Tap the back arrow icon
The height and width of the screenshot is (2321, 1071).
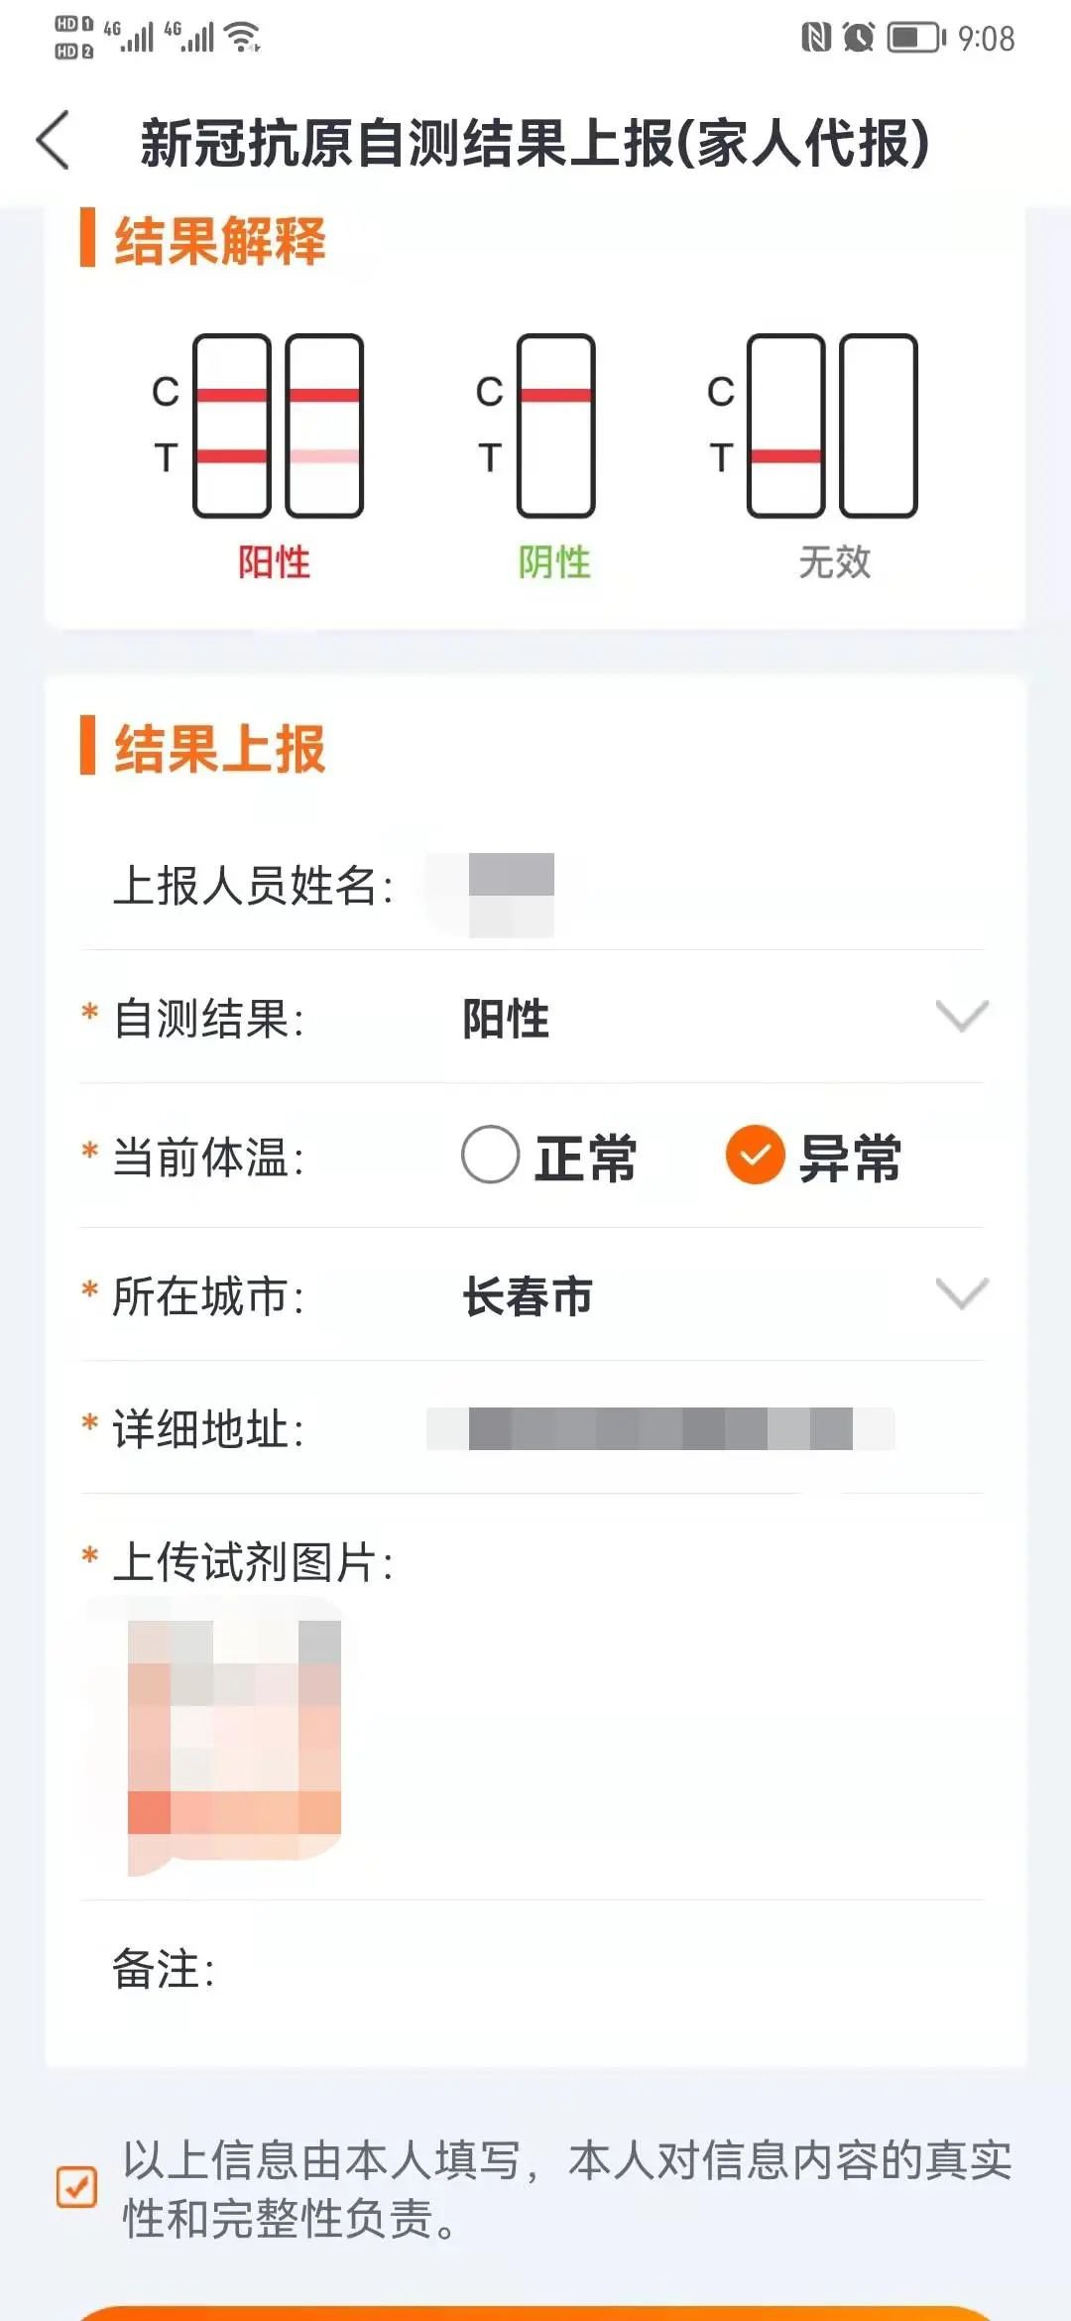pos(54,141)
